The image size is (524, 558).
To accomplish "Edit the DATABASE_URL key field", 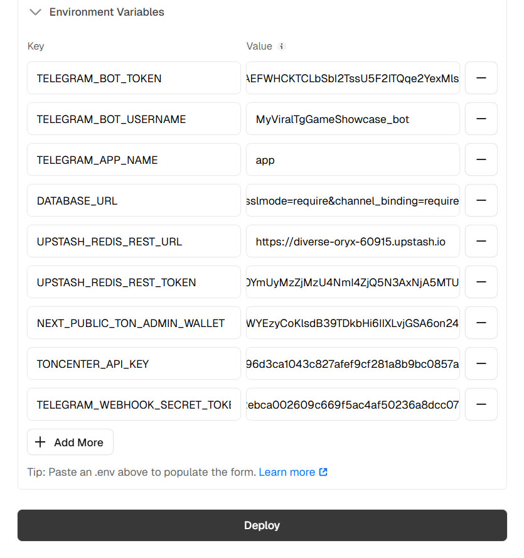I will coord(134,200).
